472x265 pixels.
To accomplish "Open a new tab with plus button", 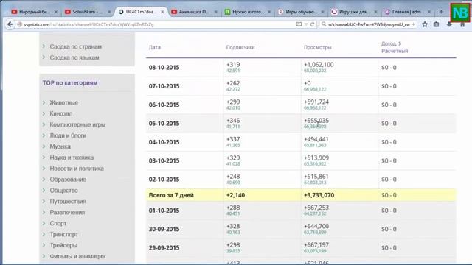I will [441, 12].
